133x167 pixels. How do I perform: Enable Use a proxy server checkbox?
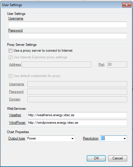point(10,51)
